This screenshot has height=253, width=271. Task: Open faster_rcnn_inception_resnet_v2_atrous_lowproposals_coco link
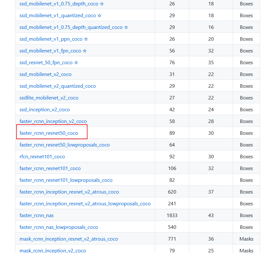click(x=85, y=204)
